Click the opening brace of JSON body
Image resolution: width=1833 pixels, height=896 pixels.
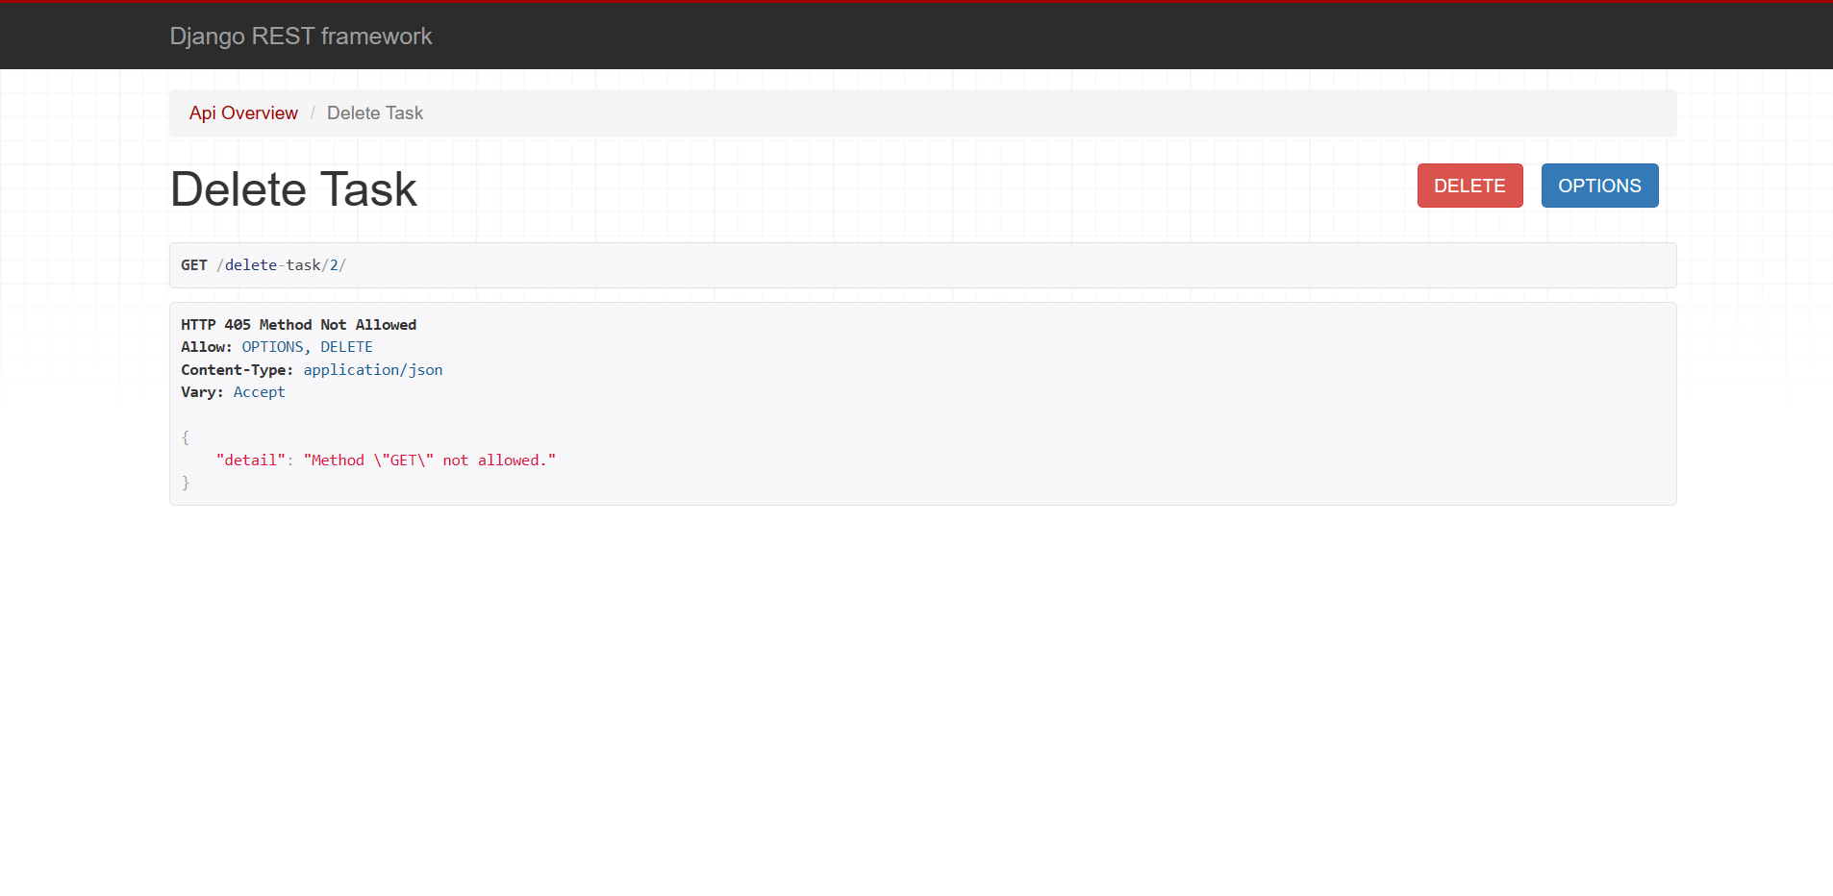[x=185, y=436]
